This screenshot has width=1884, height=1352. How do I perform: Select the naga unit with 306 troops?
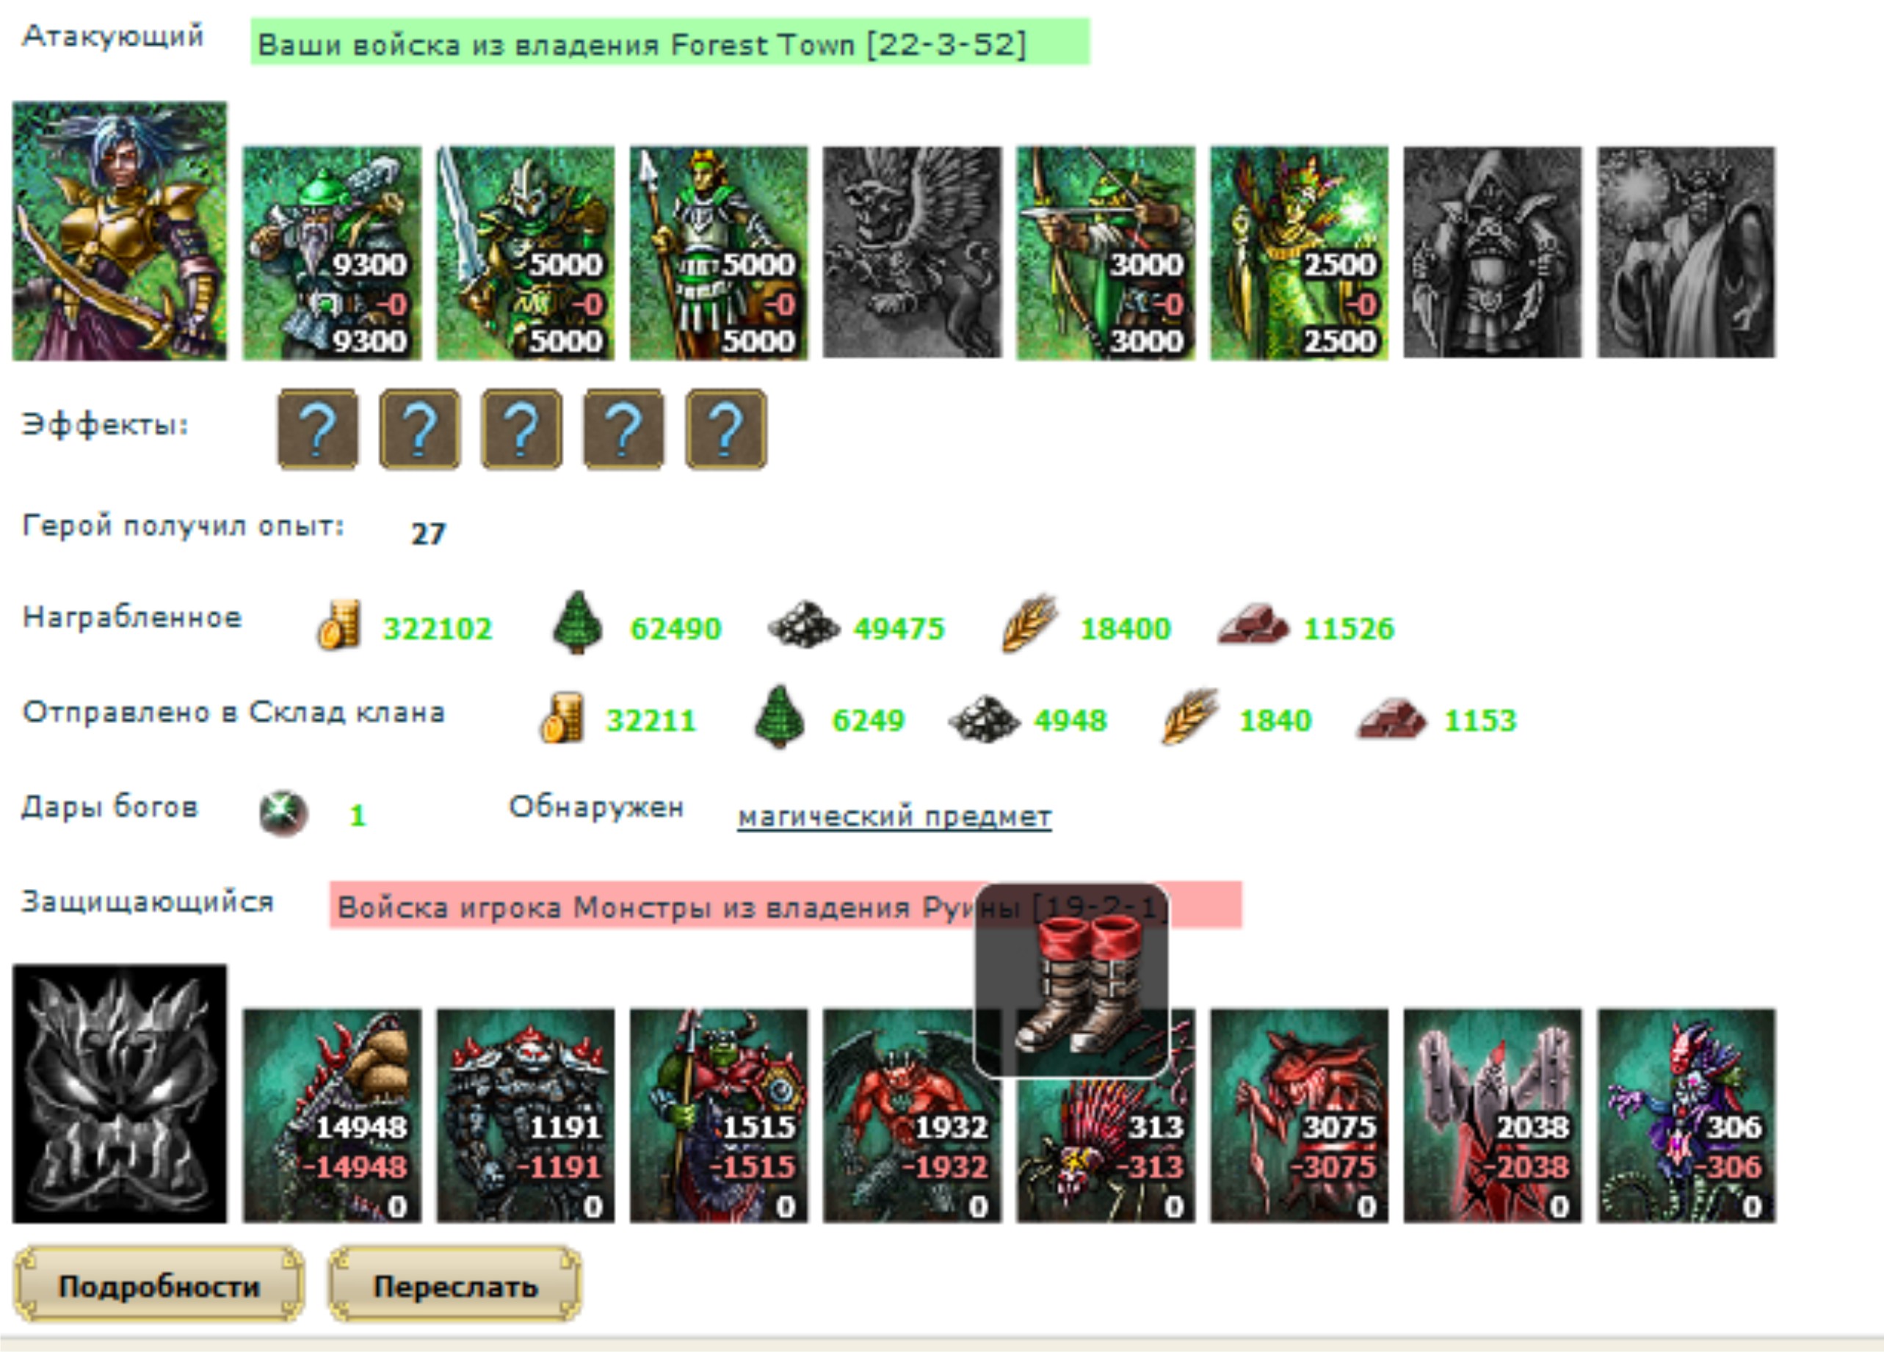(x=1686, y=1116)
